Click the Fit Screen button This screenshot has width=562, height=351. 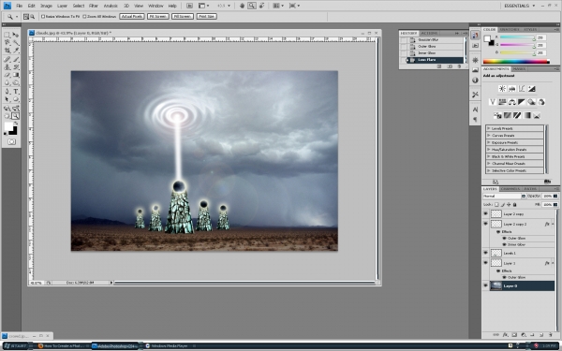click(158, 17)
